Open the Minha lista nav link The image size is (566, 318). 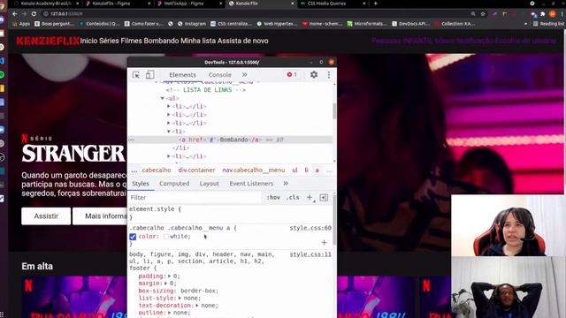click(198, 41)
